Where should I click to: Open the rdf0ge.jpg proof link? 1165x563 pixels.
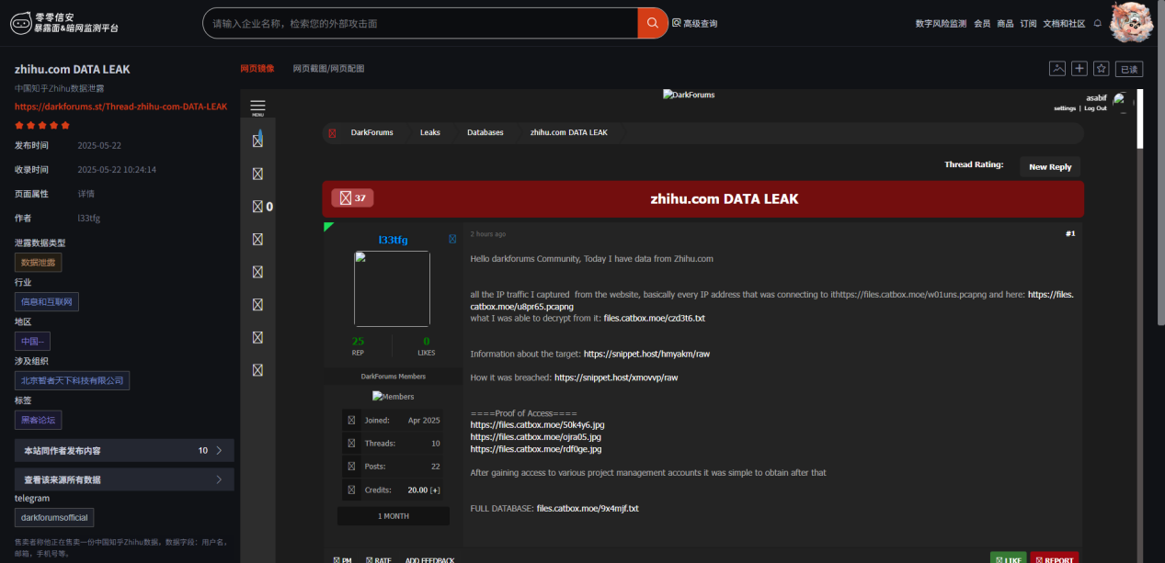tap(536, 449)
